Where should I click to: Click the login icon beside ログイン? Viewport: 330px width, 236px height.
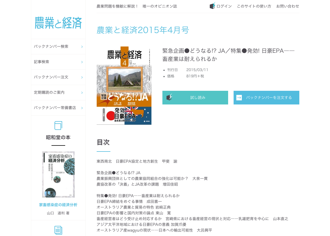pos(213,6)
